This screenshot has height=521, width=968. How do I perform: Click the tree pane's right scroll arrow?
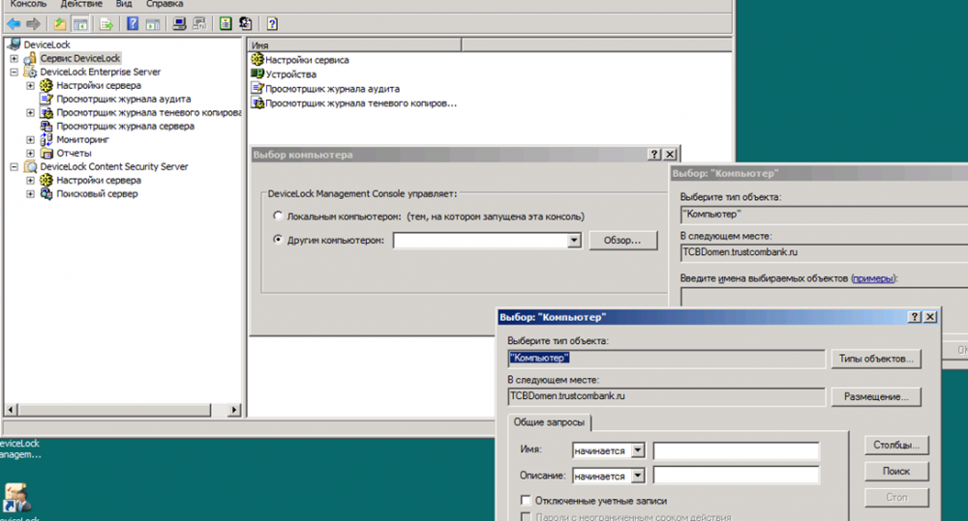click(233, 410)
